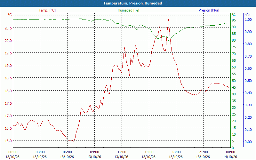
Task: Click pressure axis value 0,00
Action: (x=248, y=142)
